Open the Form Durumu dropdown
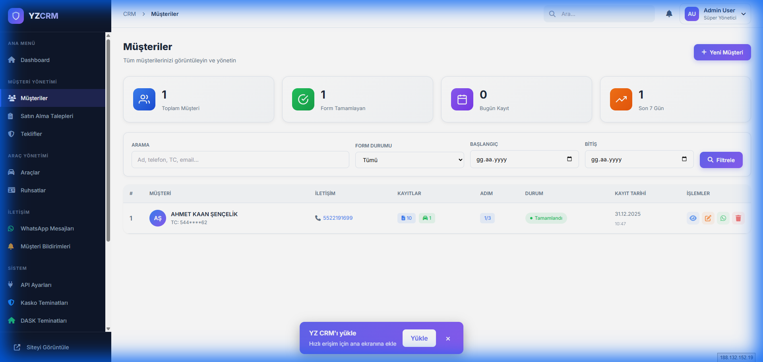The image size is (763, 362). pyautogui.click(x=409, y=160)
